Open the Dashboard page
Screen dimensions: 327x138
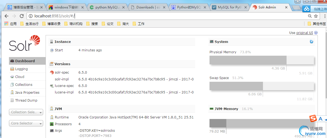coord(27,61)
